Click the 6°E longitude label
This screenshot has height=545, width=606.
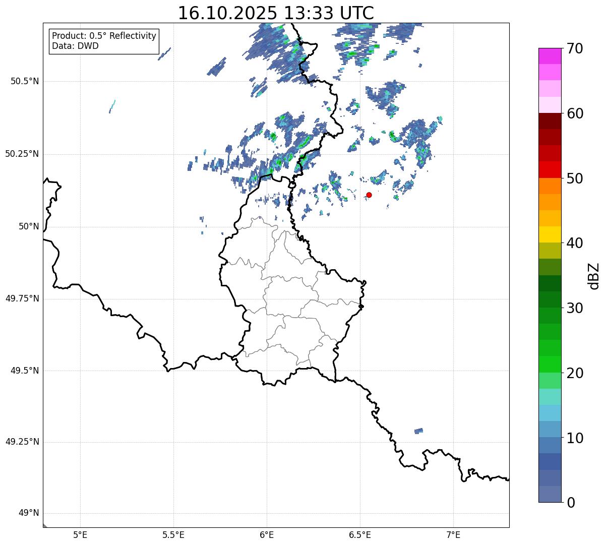[x=267, y=535]
